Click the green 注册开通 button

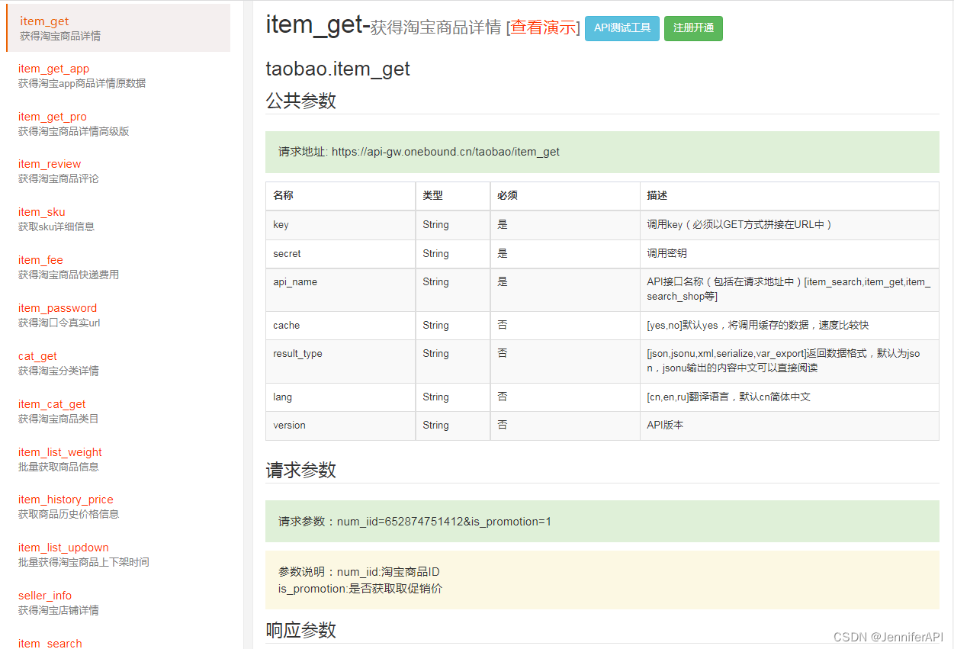click(693, 28)
